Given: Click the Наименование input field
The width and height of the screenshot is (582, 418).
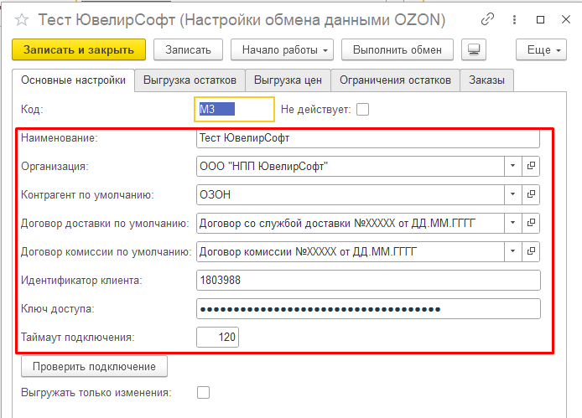Looking at the screenshot, I should point(368,138).
